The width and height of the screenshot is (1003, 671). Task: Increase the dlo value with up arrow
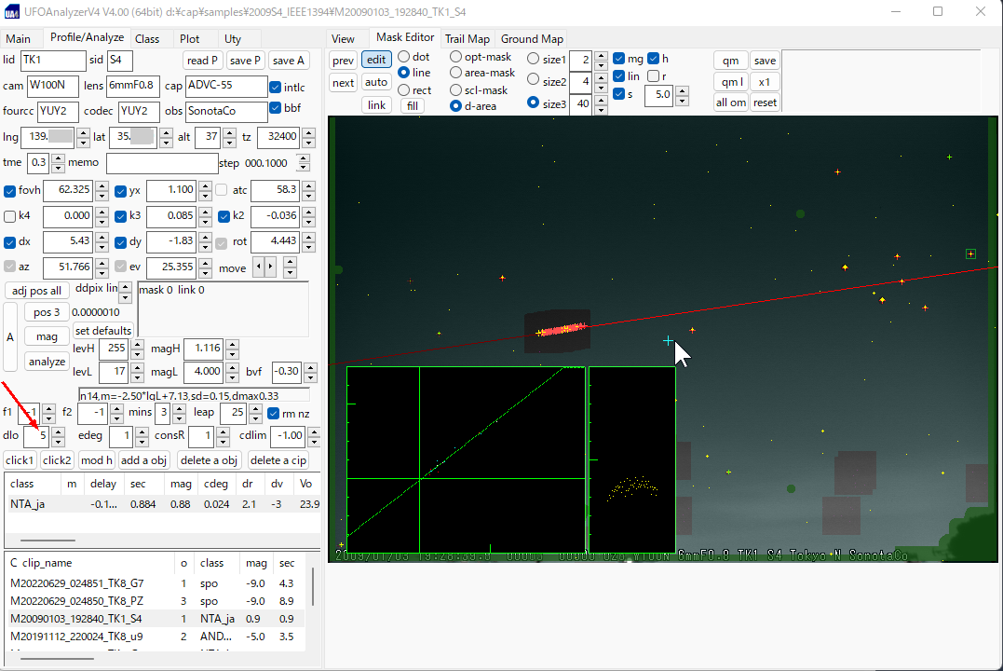(58, 431)
